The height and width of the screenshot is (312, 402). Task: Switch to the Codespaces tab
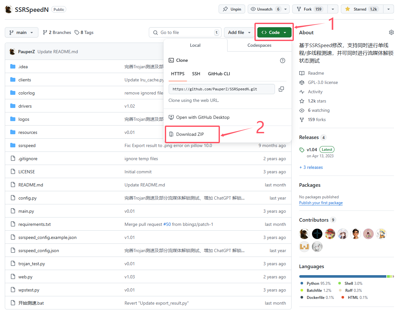259,45
